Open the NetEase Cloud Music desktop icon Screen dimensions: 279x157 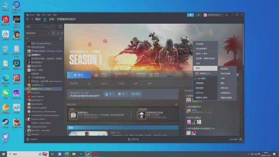point(6,21)
